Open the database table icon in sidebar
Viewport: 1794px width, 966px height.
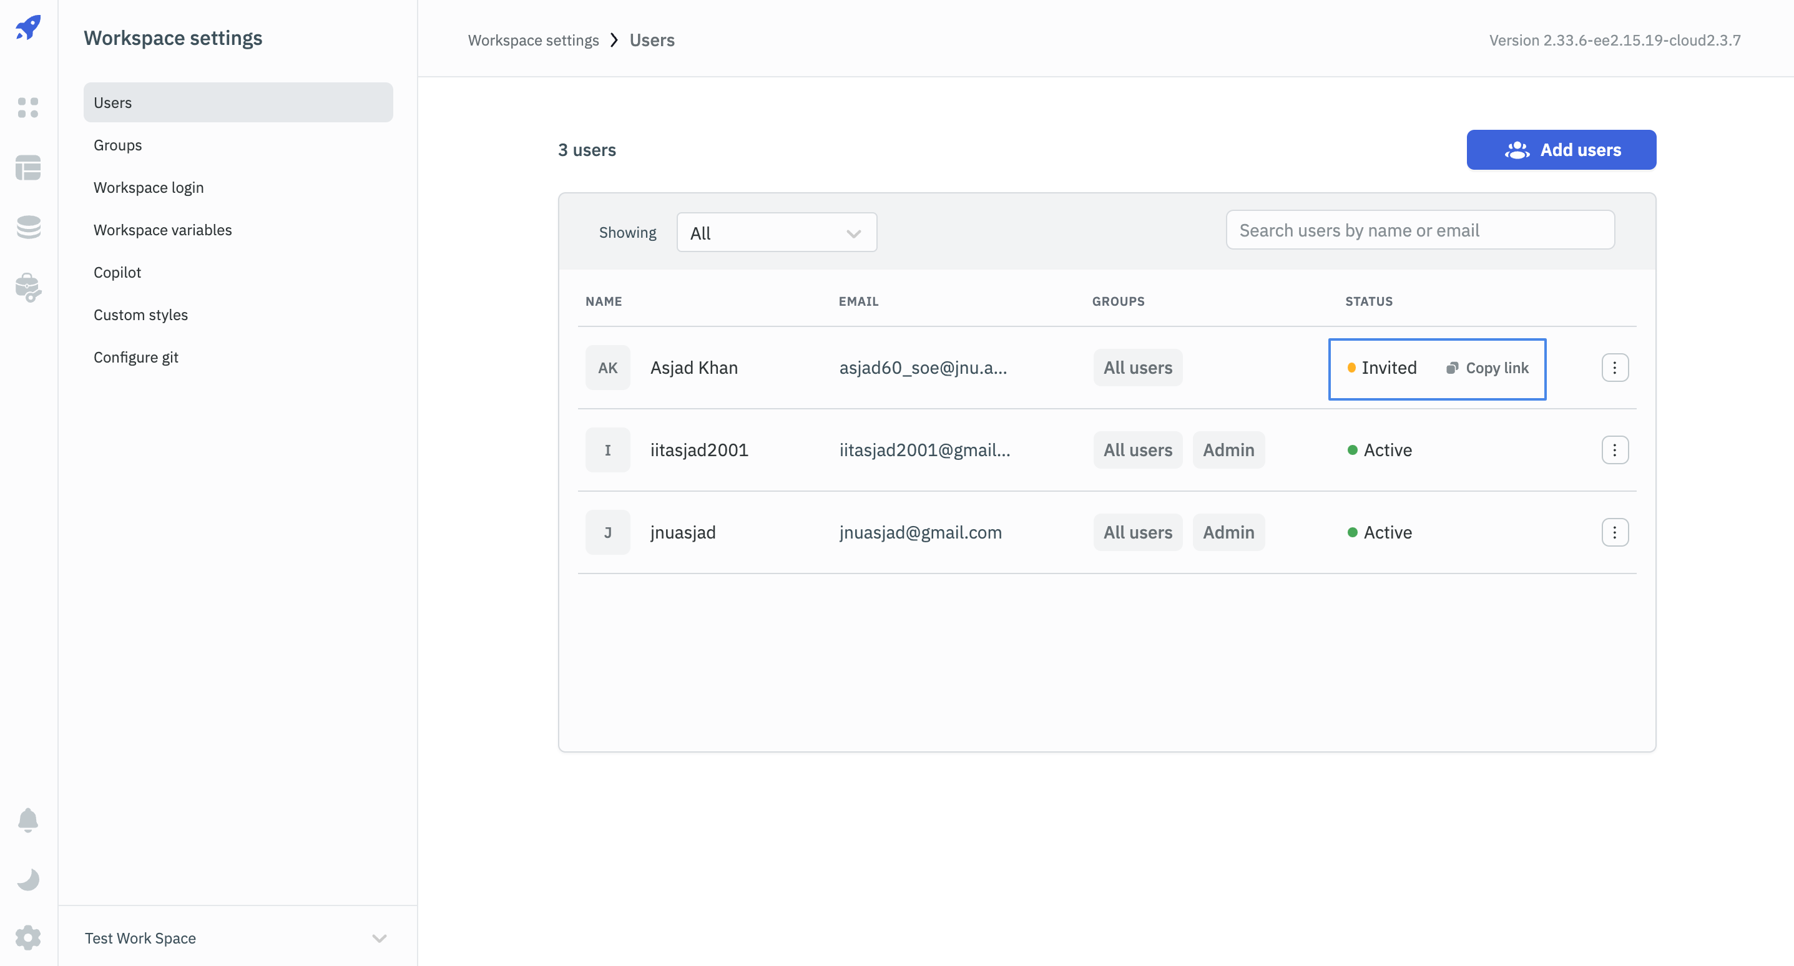(28, 167)
